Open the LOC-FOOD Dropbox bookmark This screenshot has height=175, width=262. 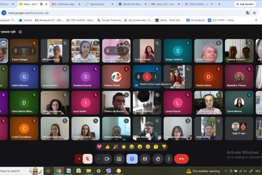pos(221,20)
